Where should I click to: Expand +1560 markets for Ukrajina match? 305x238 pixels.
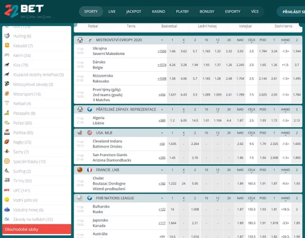coord(162,51)
